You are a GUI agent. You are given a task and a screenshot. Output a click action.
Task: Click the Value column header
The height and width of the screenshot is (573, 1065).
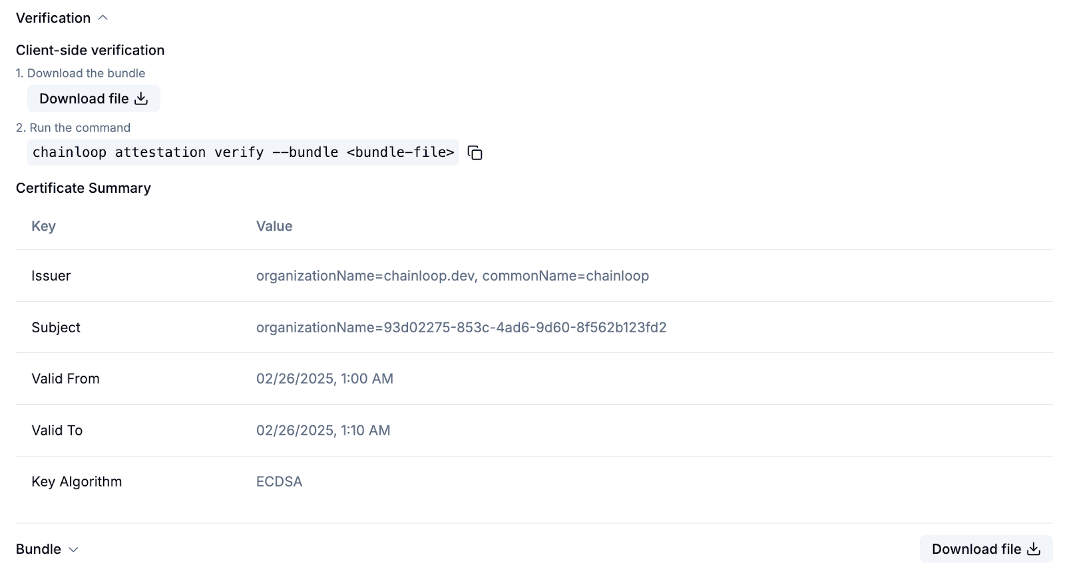coord(274,226)
